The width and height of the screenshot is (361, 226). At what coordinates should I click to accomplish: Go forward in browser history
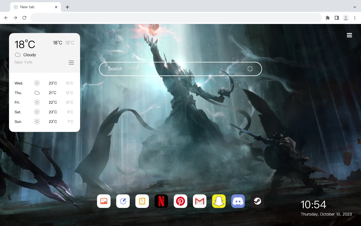click(x=15, y=18)
